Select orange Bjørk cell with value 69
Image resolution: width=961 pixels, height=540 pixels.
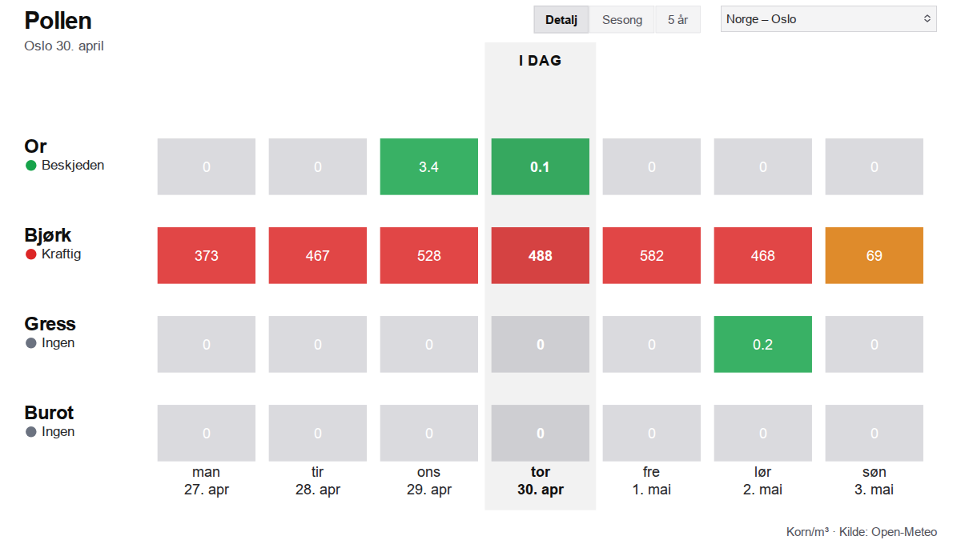[x=874, y=256]
